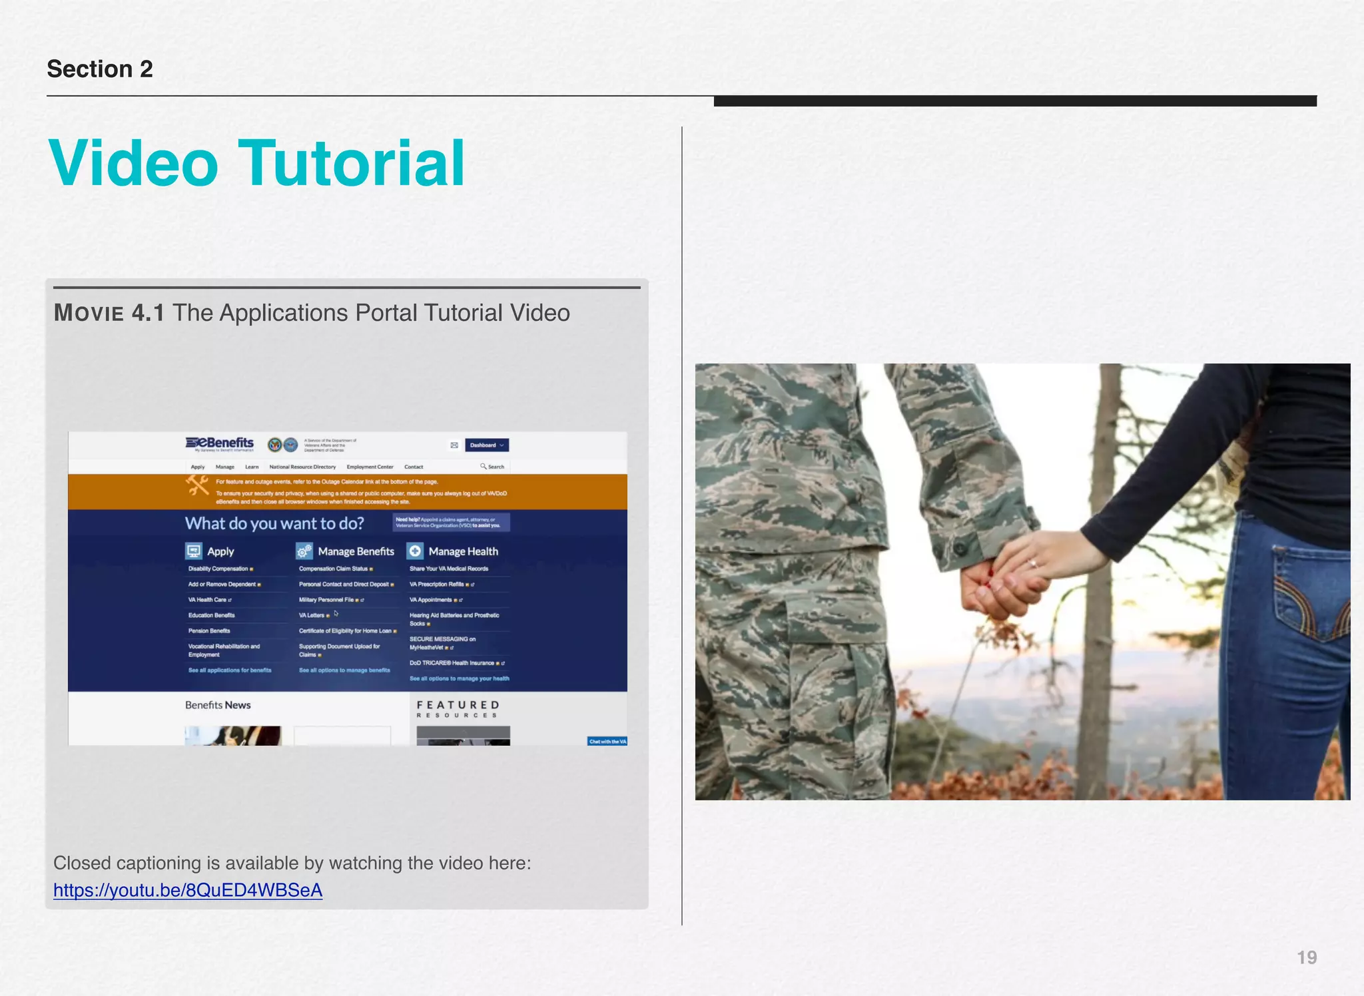The image size is (1364, 996).
Task: Open the VA Letters link
Action: (x=312, y=616)
